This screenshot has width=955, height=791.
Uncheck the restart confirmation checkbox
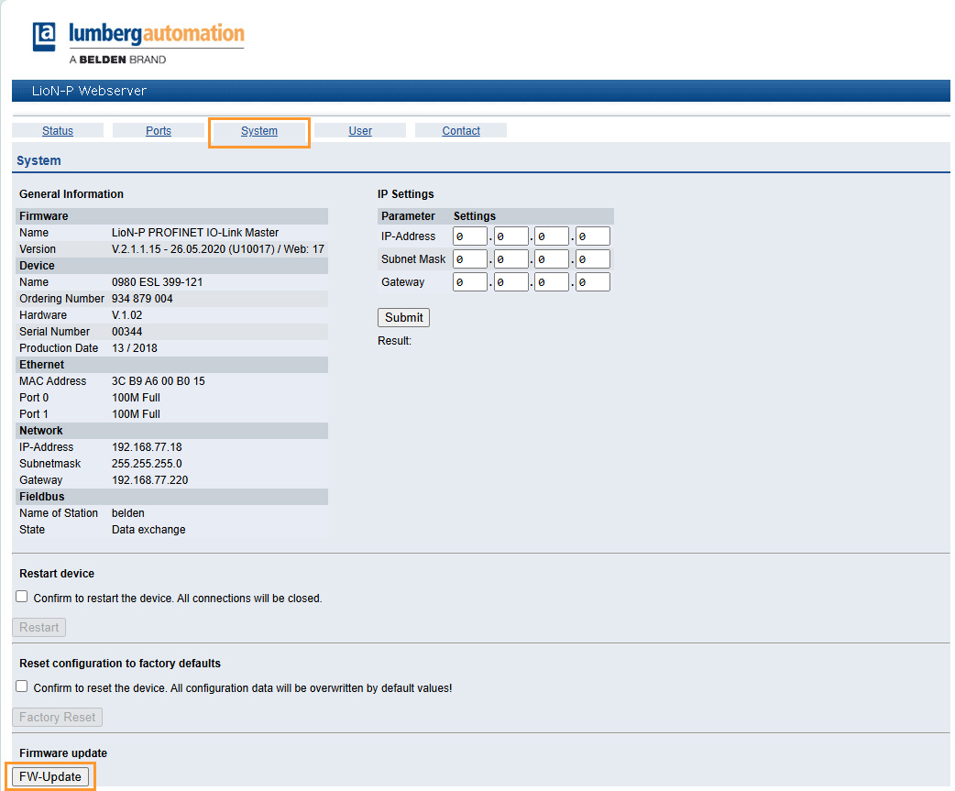click(x=21, y=596)
